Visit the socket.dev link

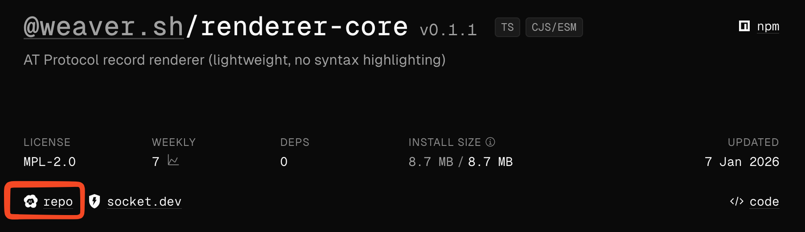coord(144,202)
